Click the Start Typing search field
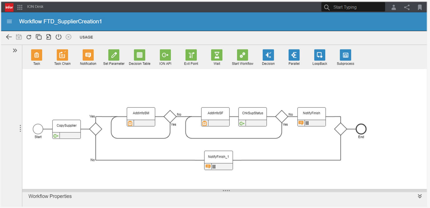This screenshot has height=208, width=430. pyautogui.click(x=356, y=7)
